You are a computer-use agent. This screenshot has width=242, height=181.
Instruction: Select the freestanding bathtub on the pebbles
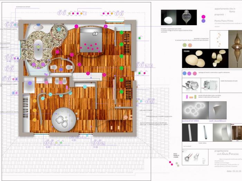[x=38, y=50]
